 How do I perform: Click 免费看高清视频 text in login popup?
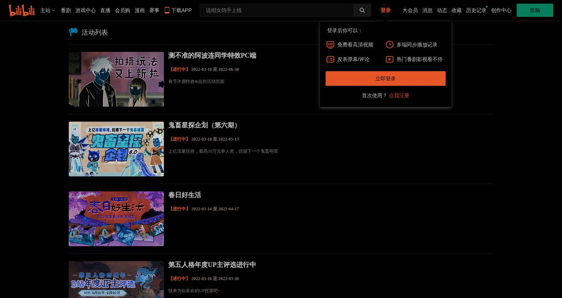click(x=355, y=45)
